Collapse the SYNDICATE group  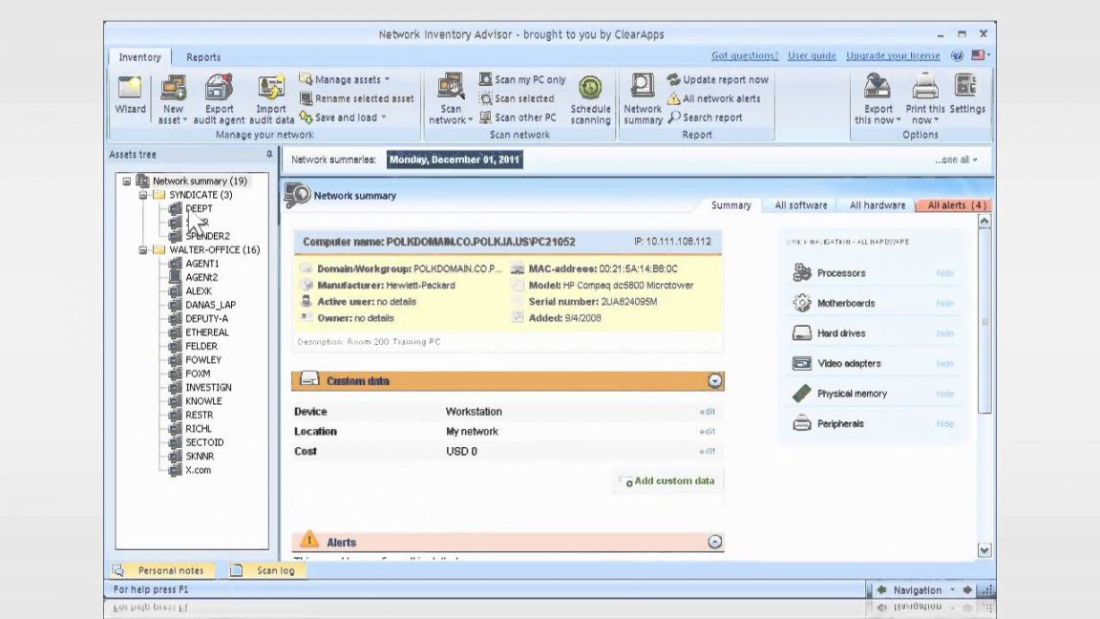pyautogui.click(x=143, y=195)
